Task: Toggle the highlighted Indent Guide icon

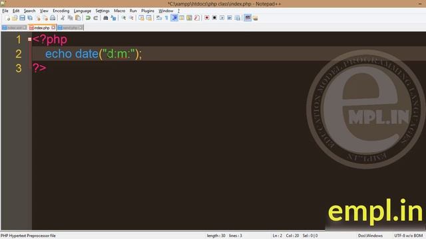Action: click(x=174, y=18)
